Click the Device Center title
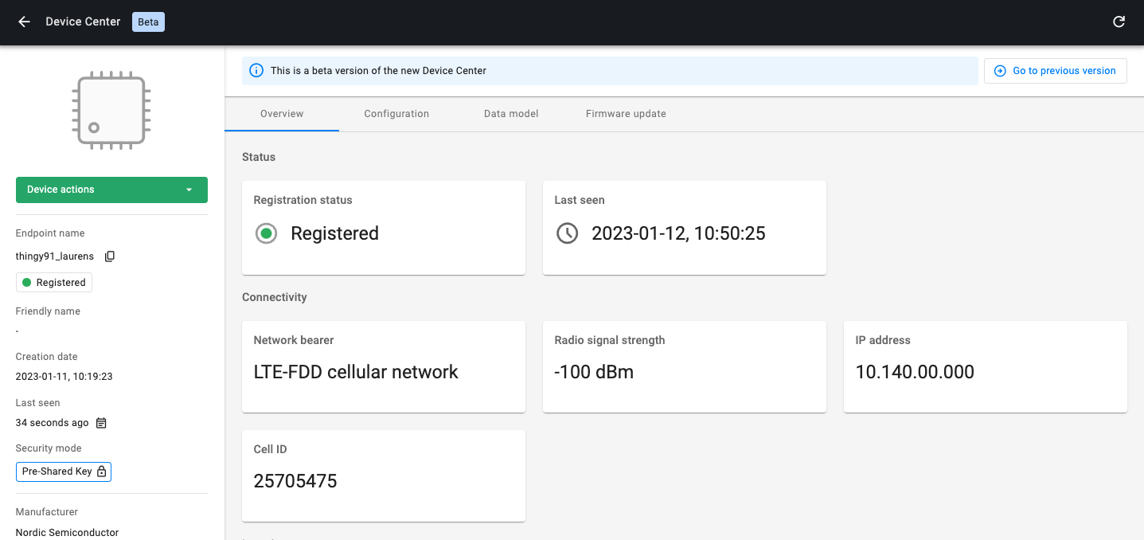 [x=83, y=22]
